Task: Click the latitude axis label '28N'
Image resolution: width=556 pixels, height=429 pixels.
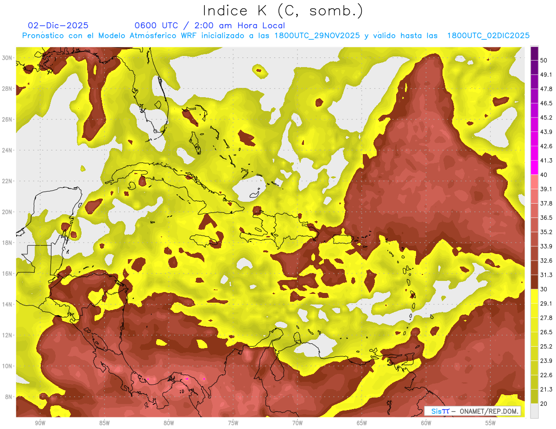Action: [x=8, y=88]
